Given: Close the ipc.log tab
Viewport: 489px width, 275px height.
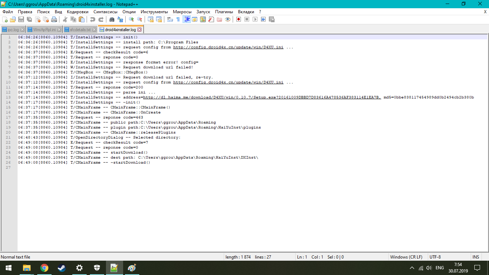Looking at the screenshot, I should coord(23,30).
